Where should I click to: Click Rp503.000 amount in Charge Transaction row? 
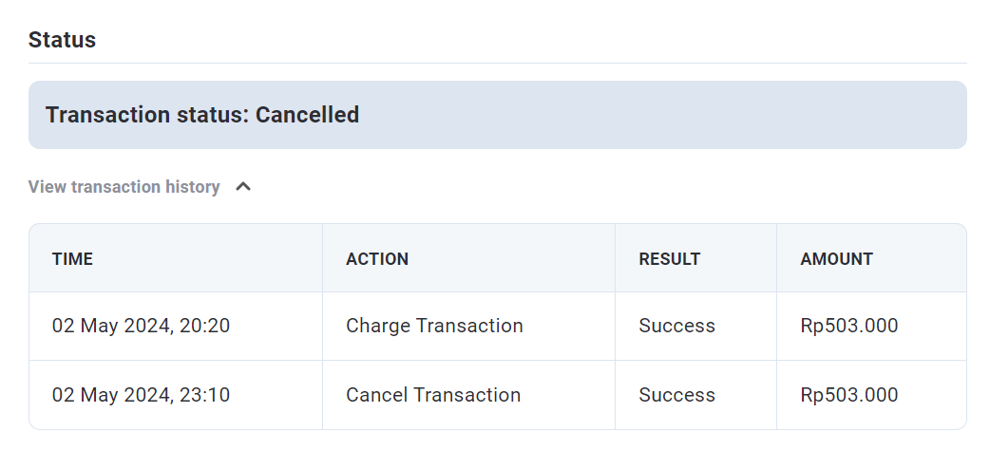(849, 326)
